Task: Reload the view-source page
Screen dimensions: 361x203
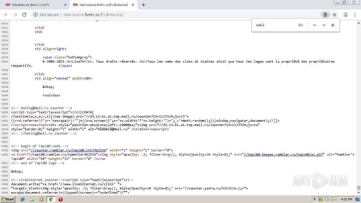Action: coord(24,15)
